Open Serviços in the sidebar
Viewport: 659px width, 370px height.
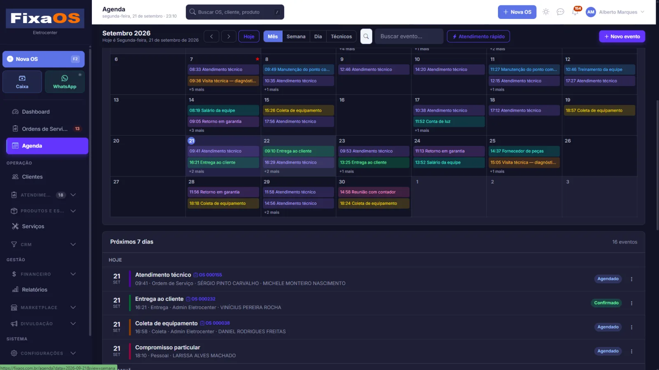[x=47, y=226]
